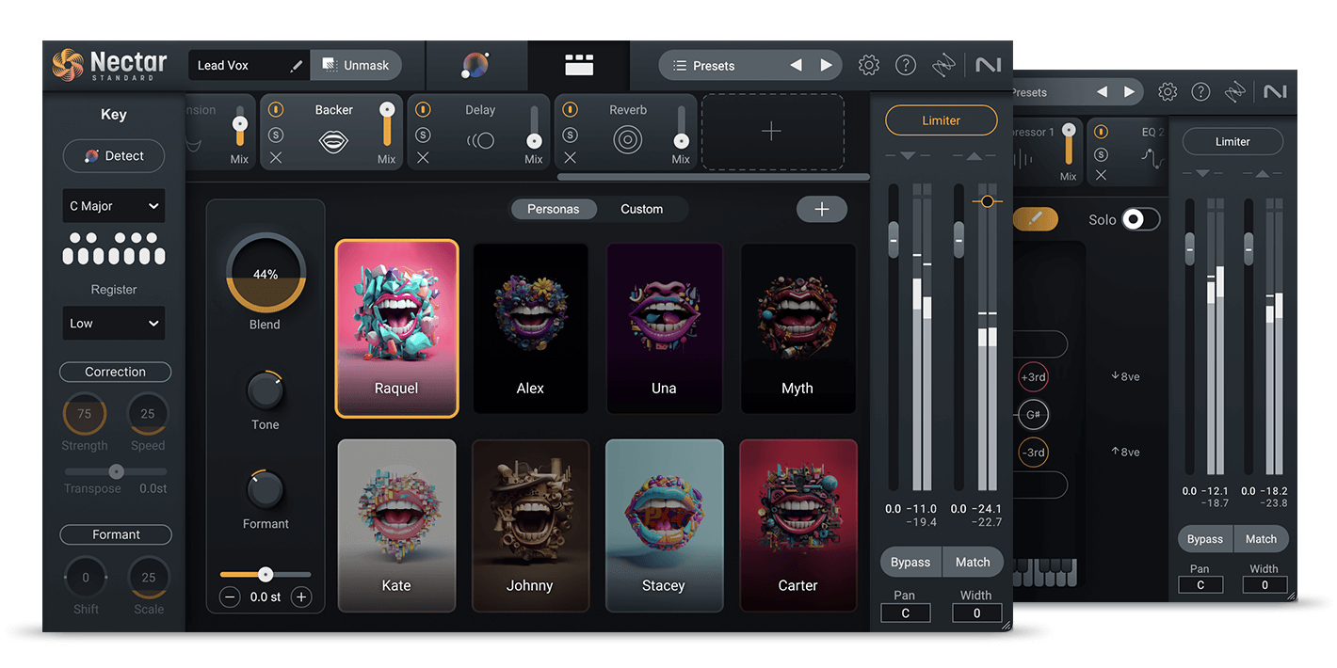
Task: Edit the Lead Vox name with pencil icon
Action: click(x=297, y=66)
